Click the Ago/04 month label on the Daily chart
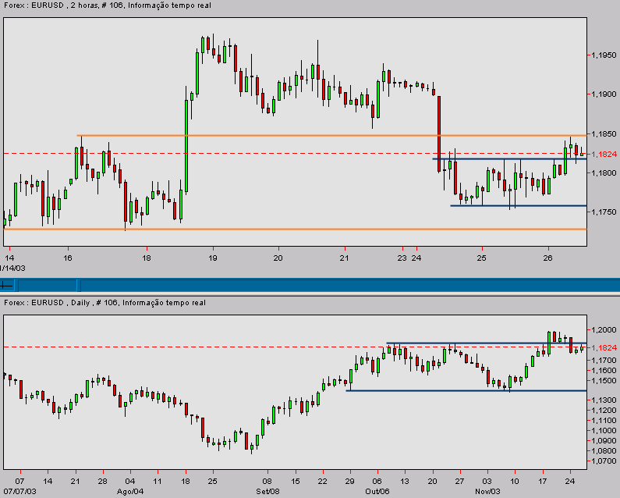The height and width of the screenshot is (498, 620). point(130,492)
